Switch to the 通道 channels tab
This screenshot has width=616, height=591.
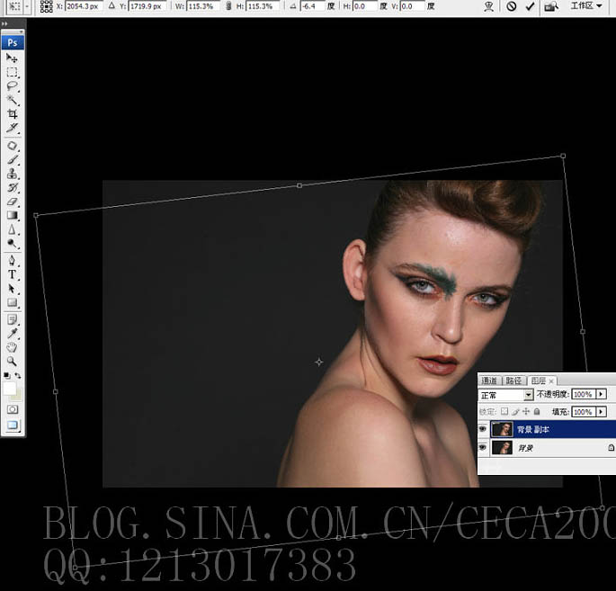[489, 381]
